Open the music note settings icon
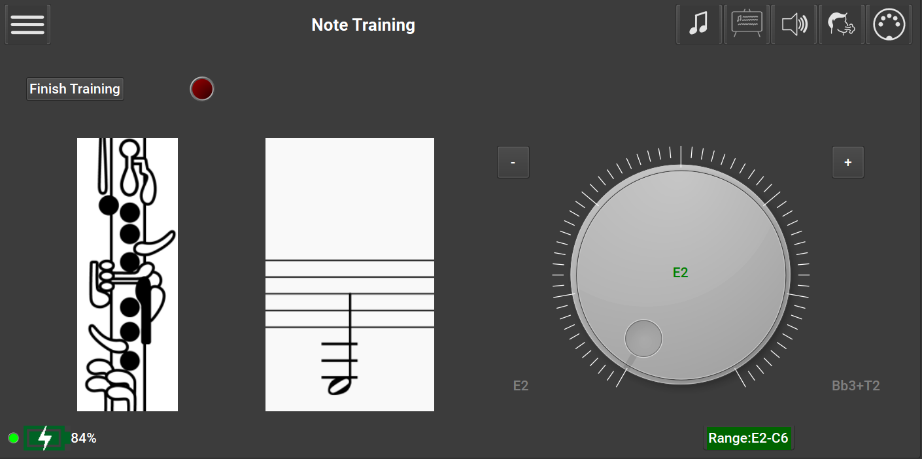Viewport: 922px width, 459px height. (x=699, y=24)
